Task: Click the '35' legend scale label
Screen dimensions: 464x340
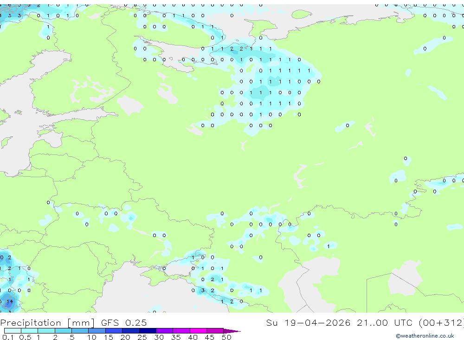Action: (176, 337)
